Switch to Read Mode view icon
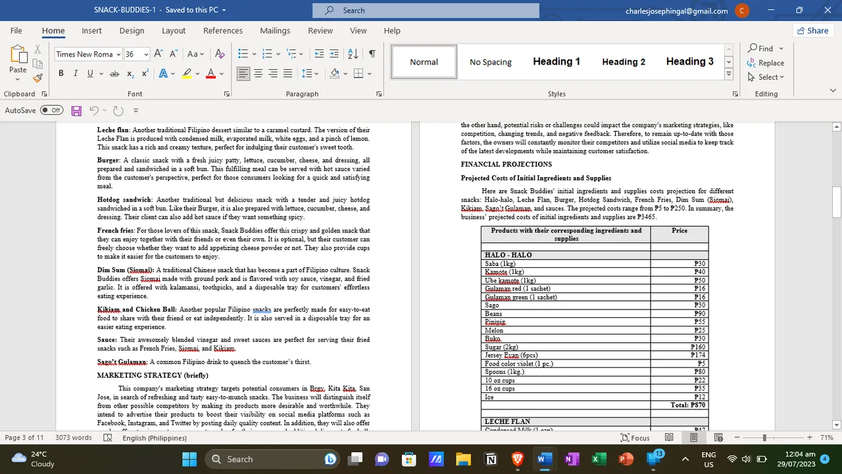 [x=669, y=438]
